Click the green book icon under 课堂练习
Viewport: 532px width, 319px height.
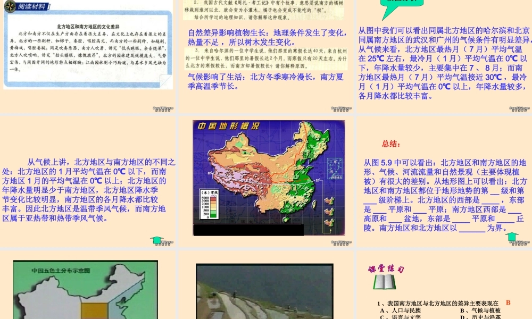point(385,282)
